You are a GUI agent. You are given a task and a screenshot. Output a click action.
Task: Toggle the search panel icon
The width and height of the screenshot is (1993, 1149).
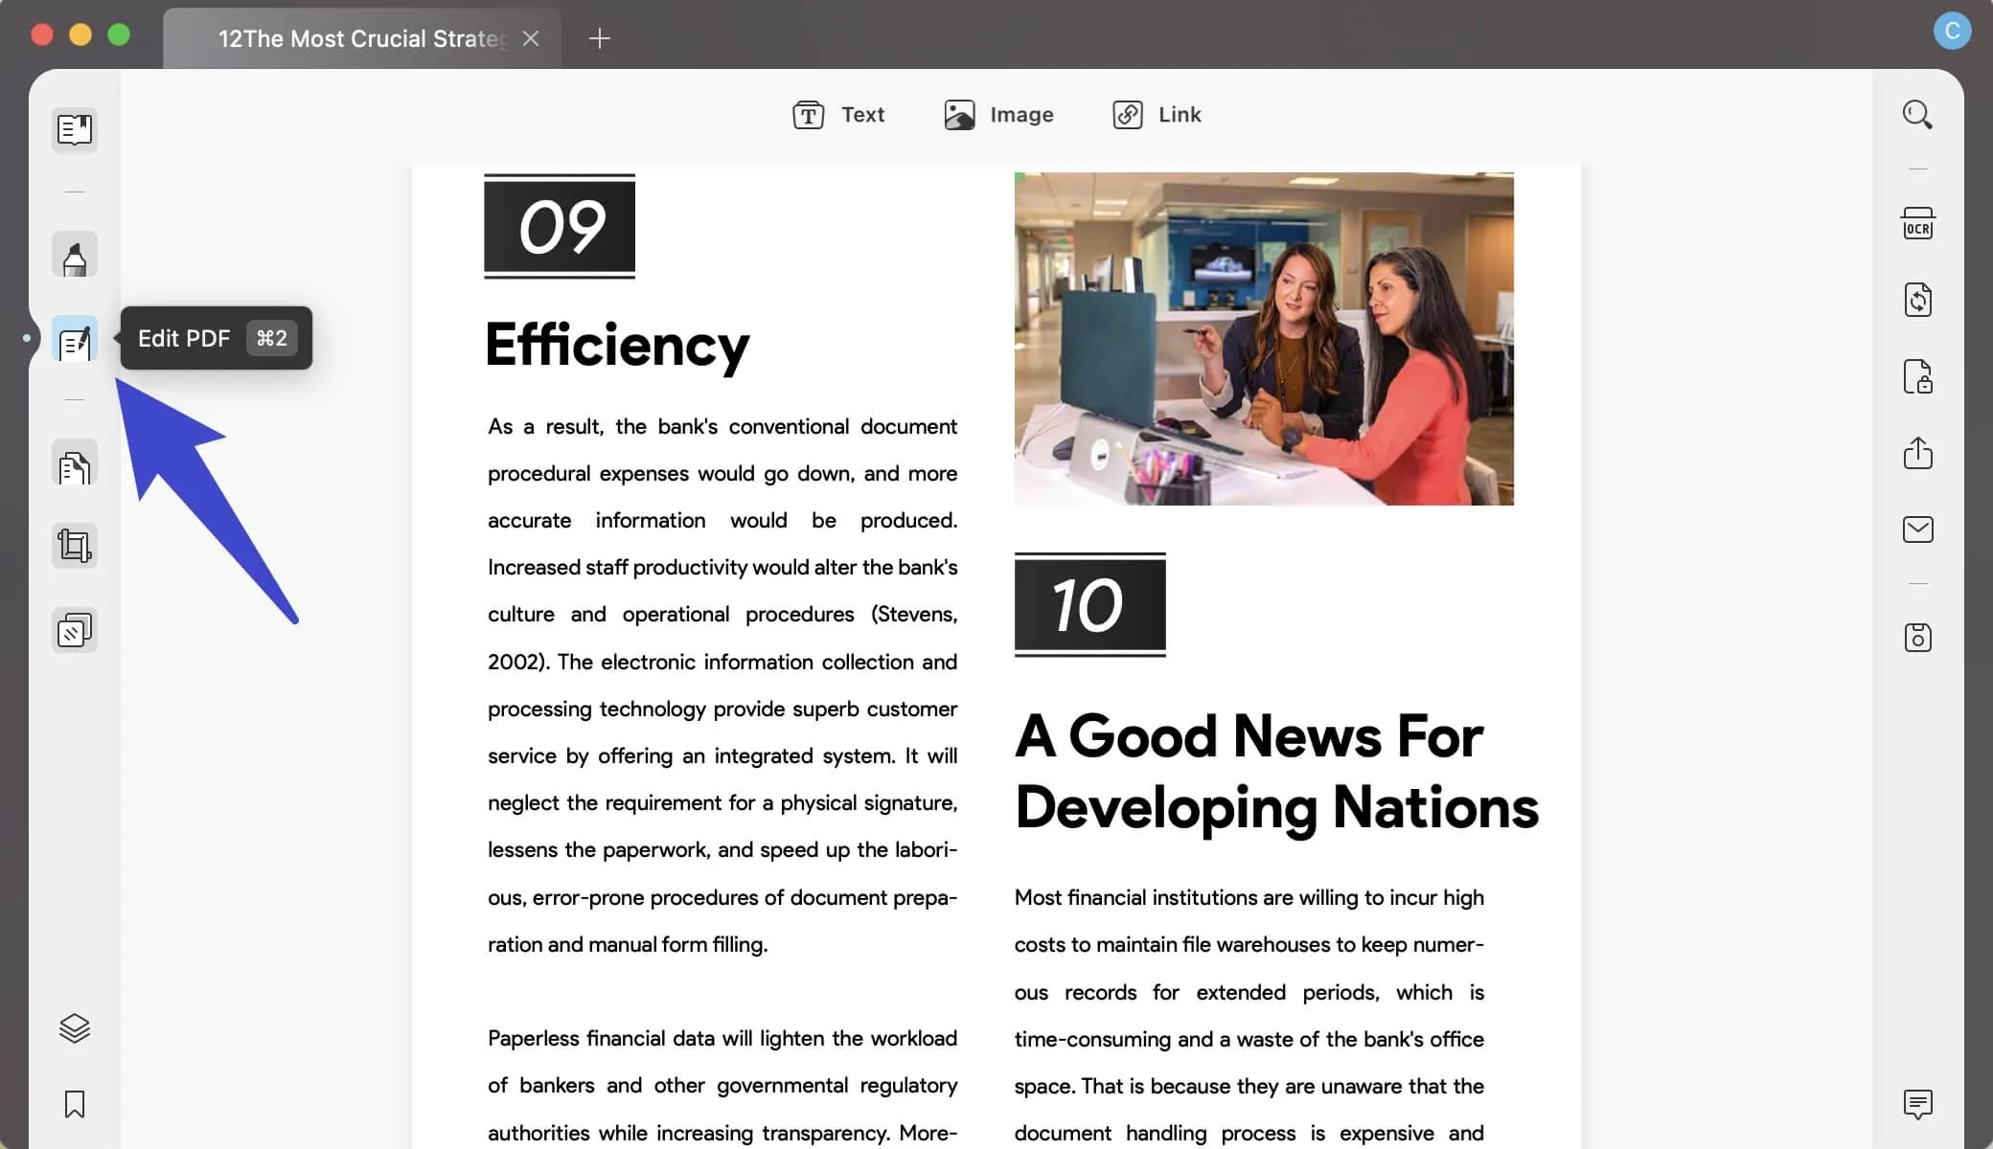pyautogui.click(x=1915, y=115)
